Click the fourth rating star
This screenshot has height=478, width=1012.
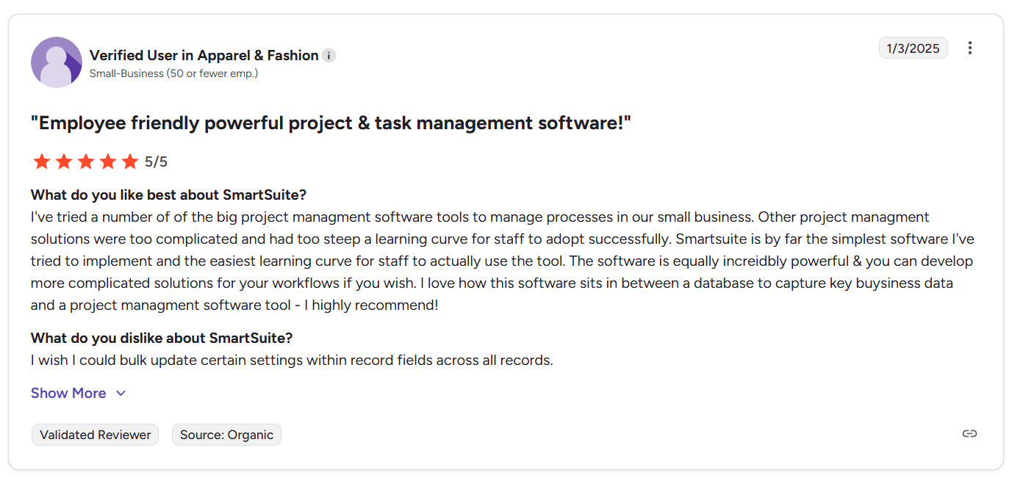tap(108, 162)
